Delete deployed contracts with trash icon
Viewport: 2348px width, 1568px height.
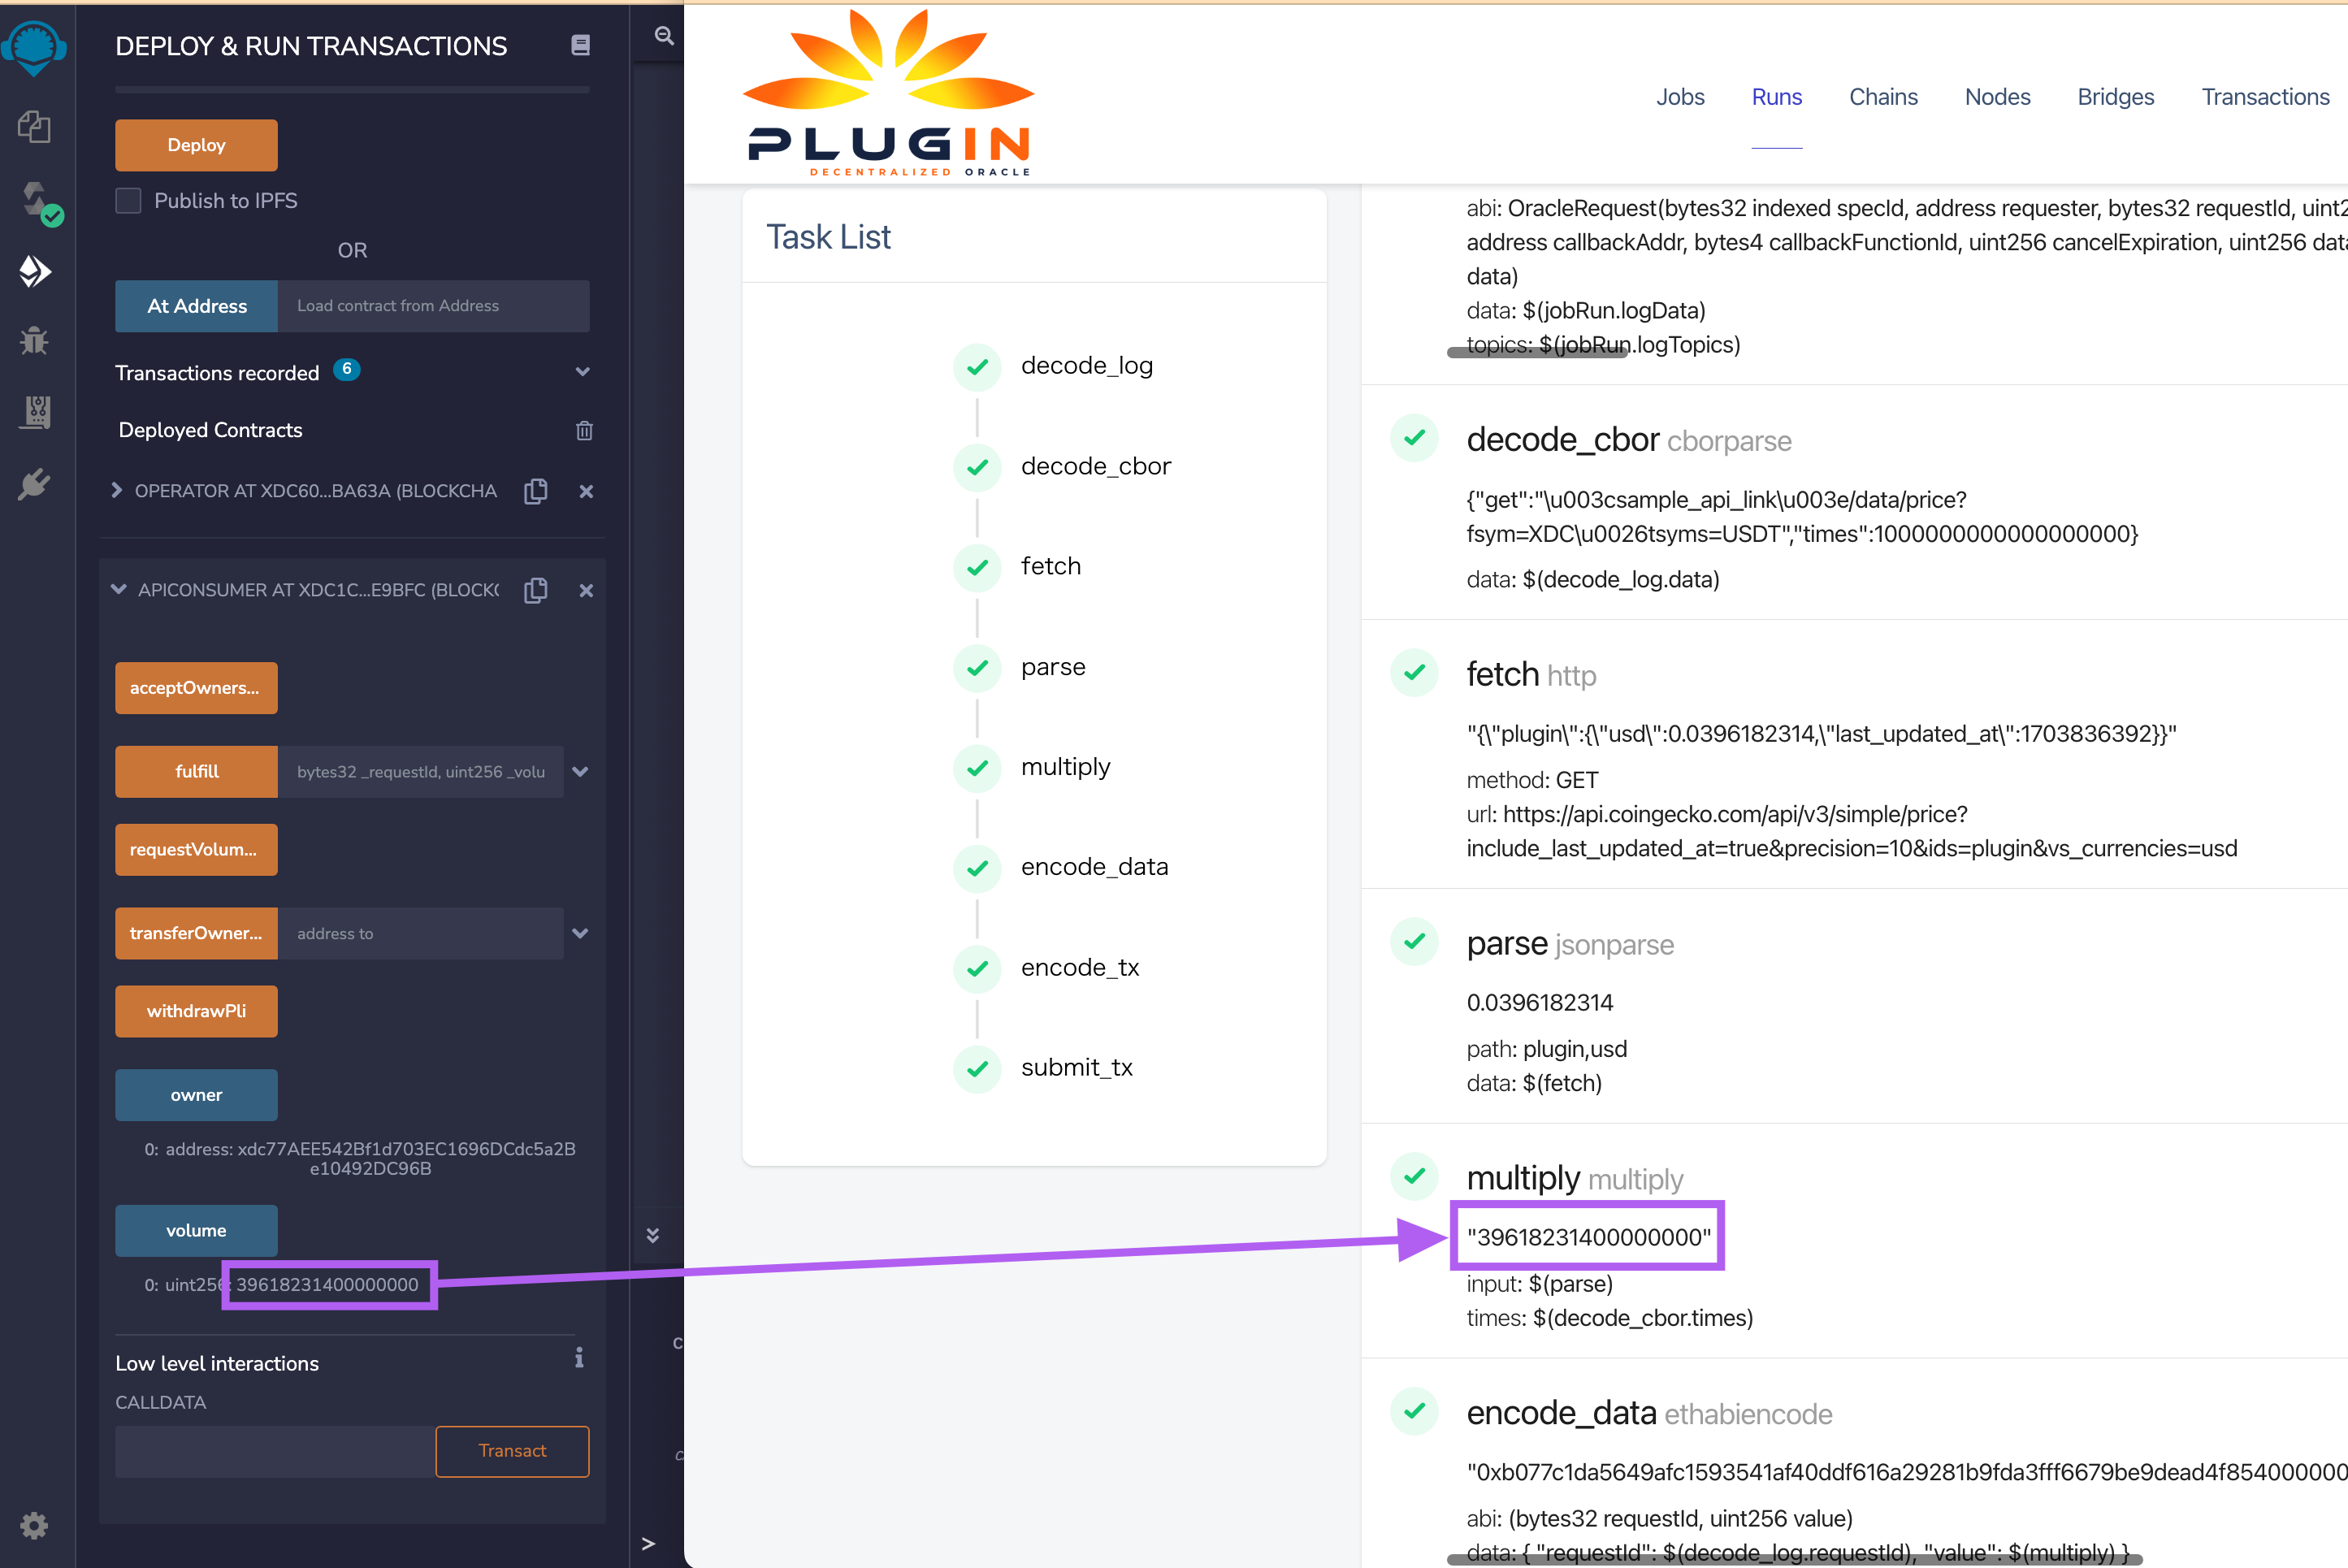click(x=584, y=431)
